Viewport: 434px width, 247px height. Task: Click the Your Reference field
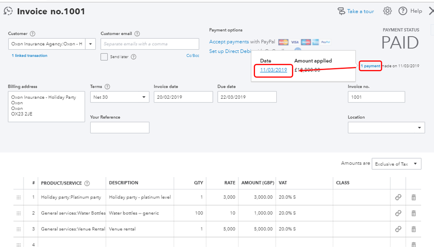coord(119,128)
